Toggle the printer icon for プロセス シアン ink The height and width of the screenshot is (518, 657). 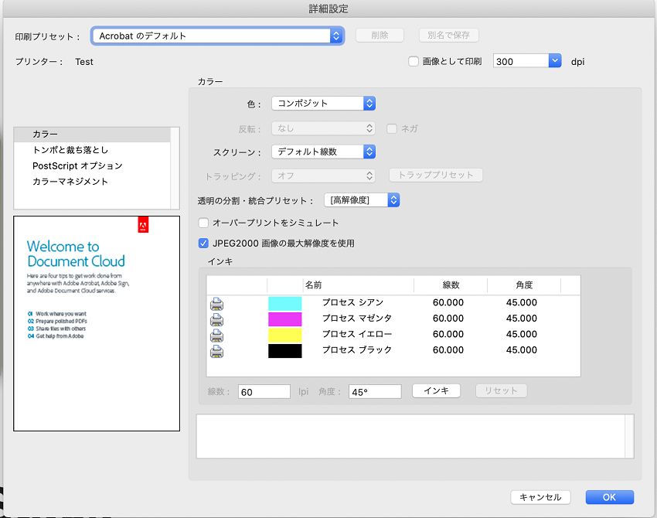216,303
